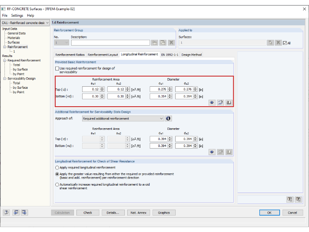Select Total under Serviceability Design
This screenshot has height=232, width=309.
tap(17, 83)
